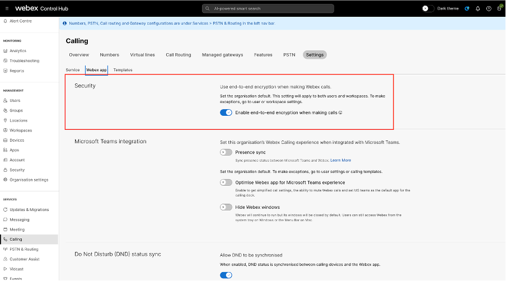Enable the Presence sync toggle
Screen dimensions: 506x281
tap(226, 152)
